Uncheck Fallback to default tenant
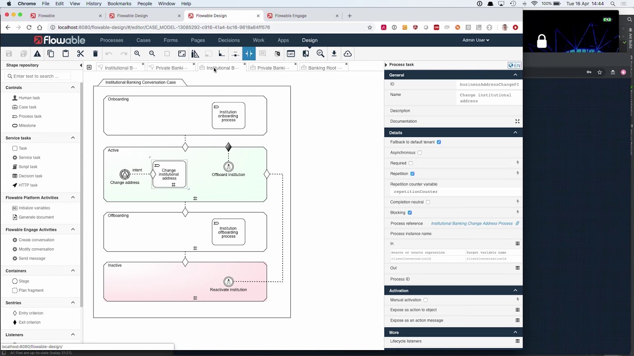 [439, 142]
